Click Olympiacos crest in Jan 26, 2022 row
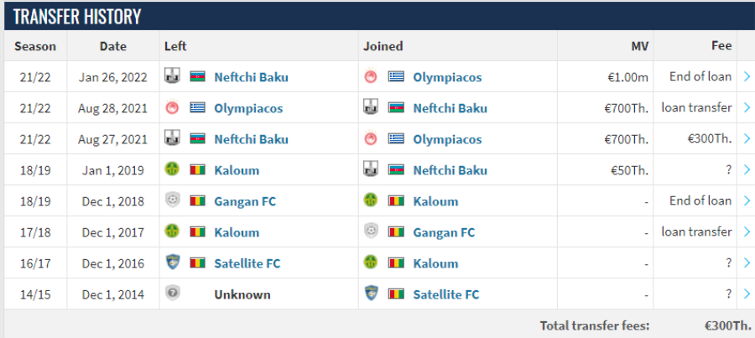Image resolution: width=755 pixels, height=338 pixels. click(x=371, y=76)
